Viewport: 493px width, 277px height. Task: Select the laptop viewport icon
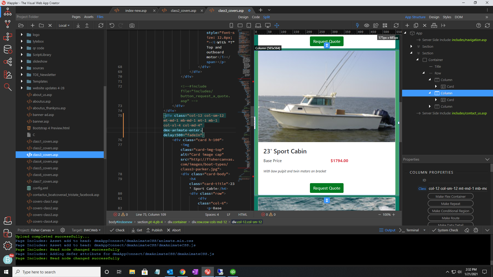click(x=258, y=25)
